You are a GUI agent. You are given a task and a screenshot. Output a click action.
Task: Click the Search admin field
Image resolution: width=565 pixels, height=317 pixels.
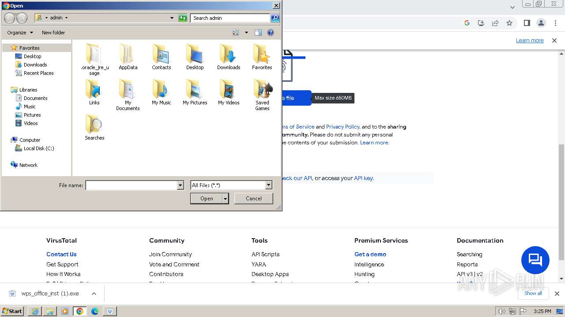pyautogui.click(x=230, y=18)
